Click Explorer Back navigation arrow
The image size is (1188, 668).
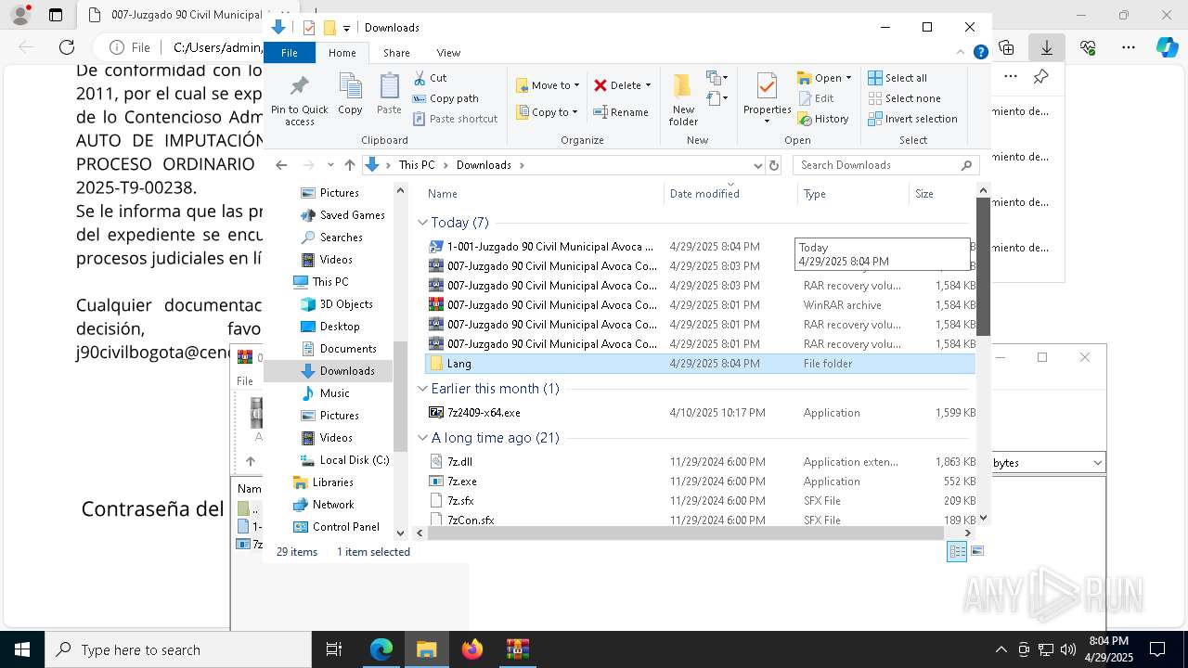coord(281,165)
